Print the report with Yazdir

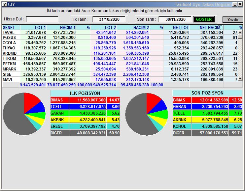click(x=232, y=19)
